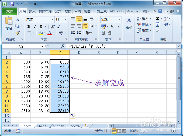Click the Zoom Out minus button
The height and width of the screenshot is (136, 183).
142,131
